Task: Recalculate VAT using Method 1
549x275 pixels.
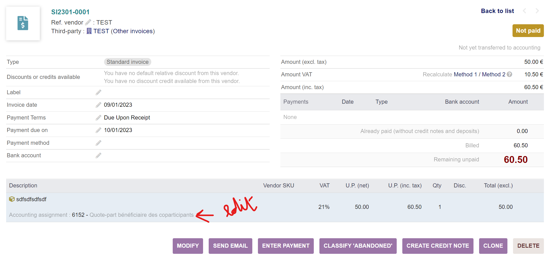Action: tap(466, 74)
